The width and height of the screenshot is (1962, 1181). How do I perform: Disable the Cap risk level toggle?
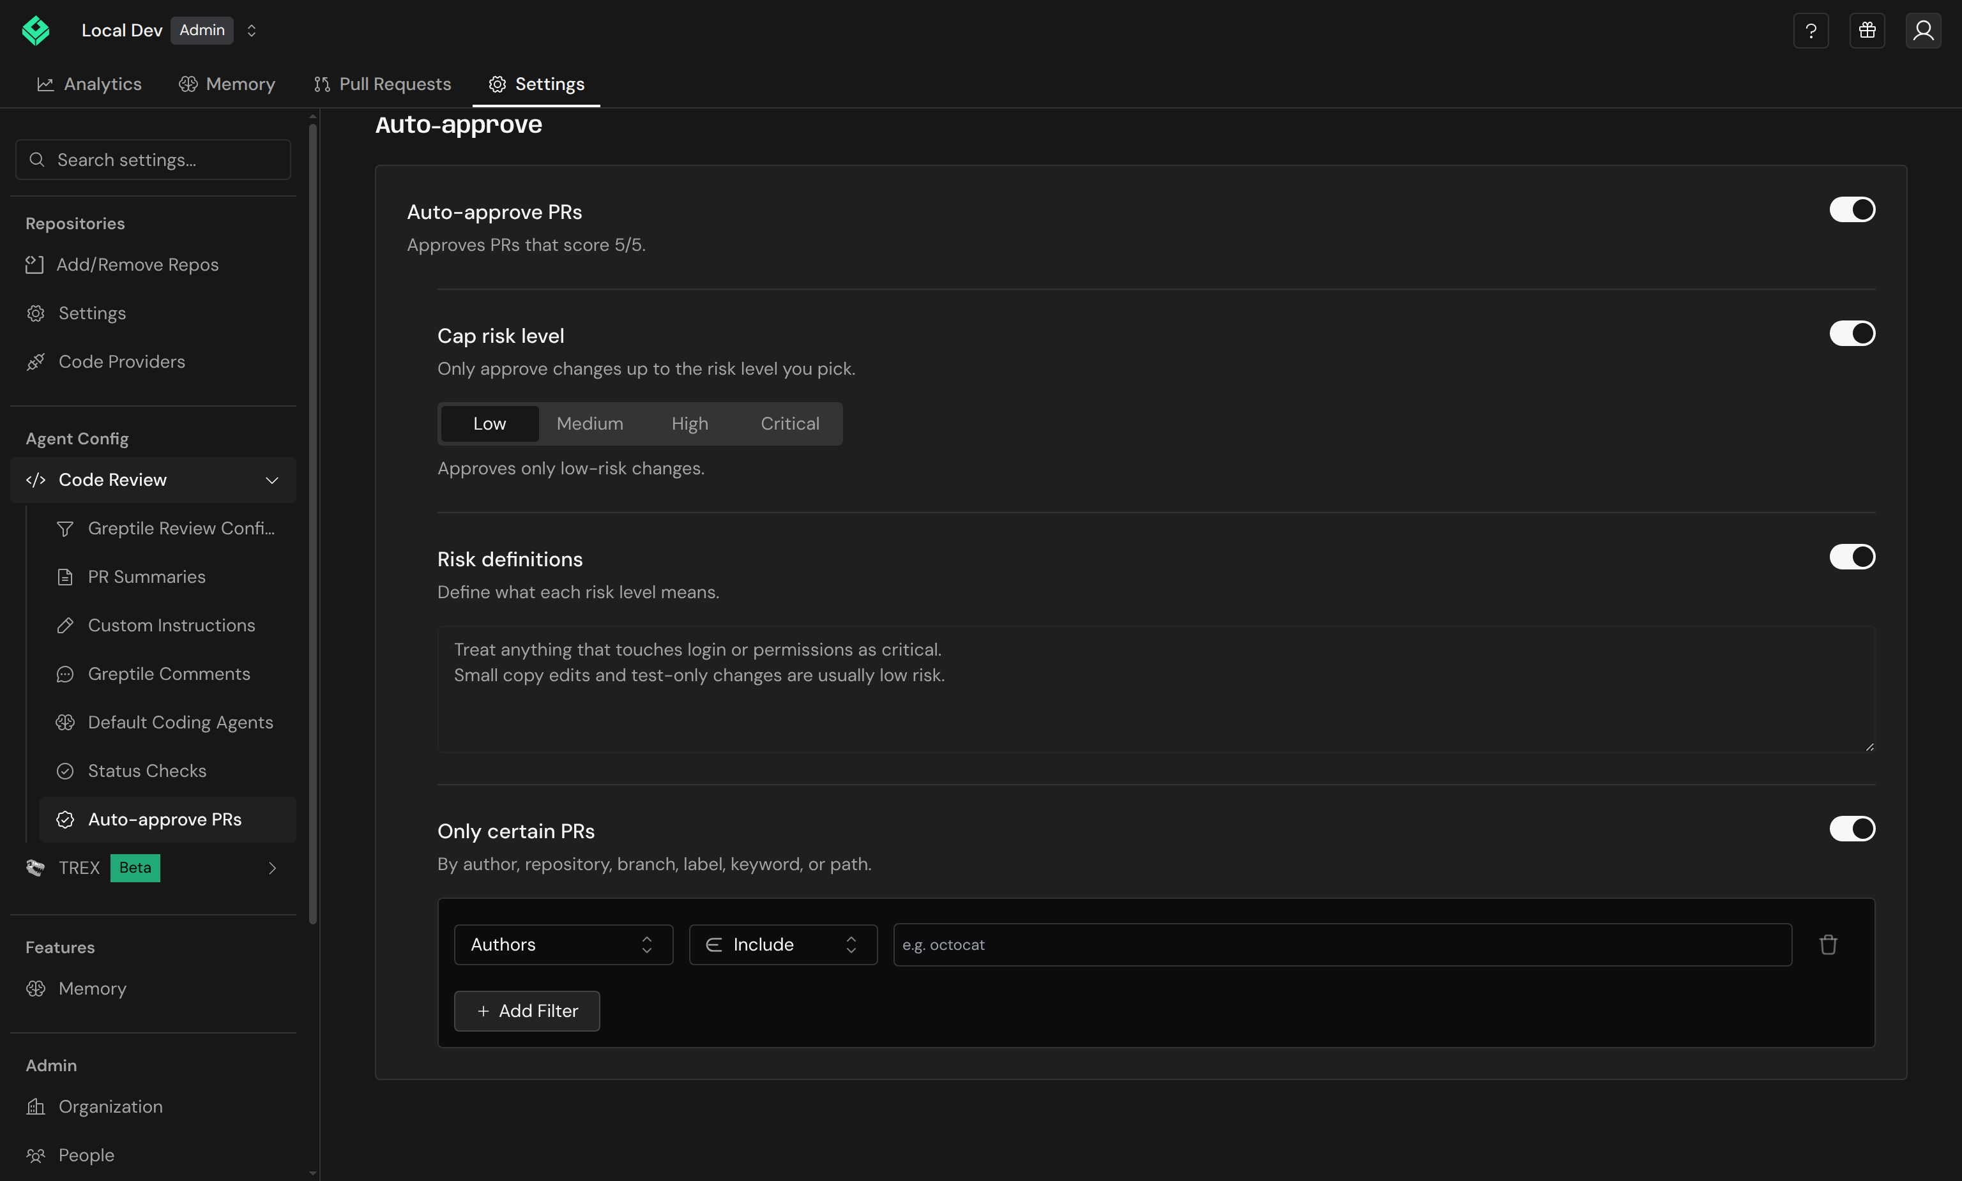coord(1852,333)
